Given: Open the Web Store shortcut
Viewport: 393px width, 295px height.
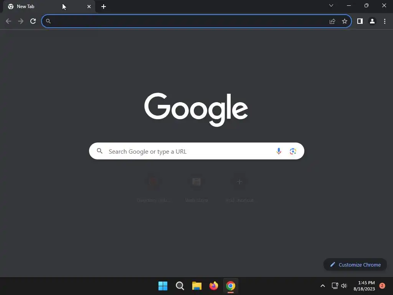Looking at the screenshot, I should coord(196,188).
